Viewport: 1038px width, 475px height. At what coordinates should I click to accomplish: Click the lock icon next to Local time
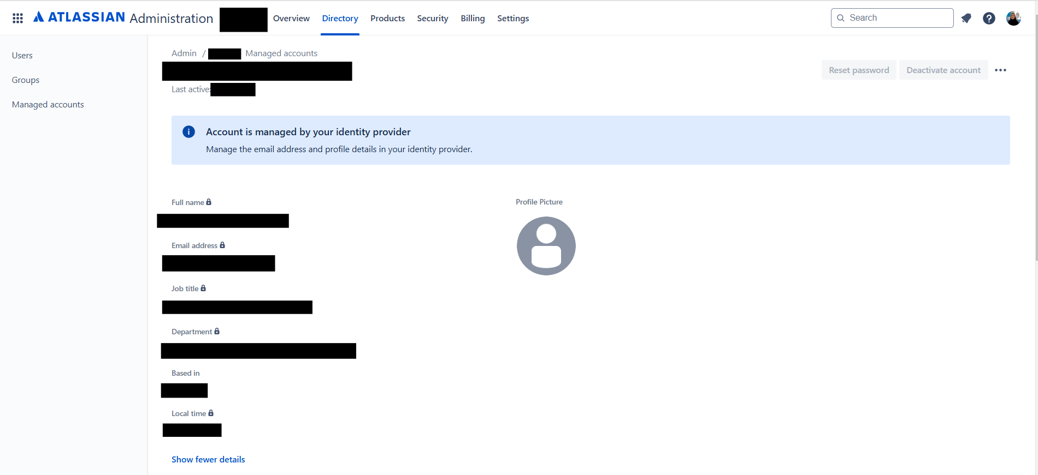pyautogui.click(x=211, y=413)
